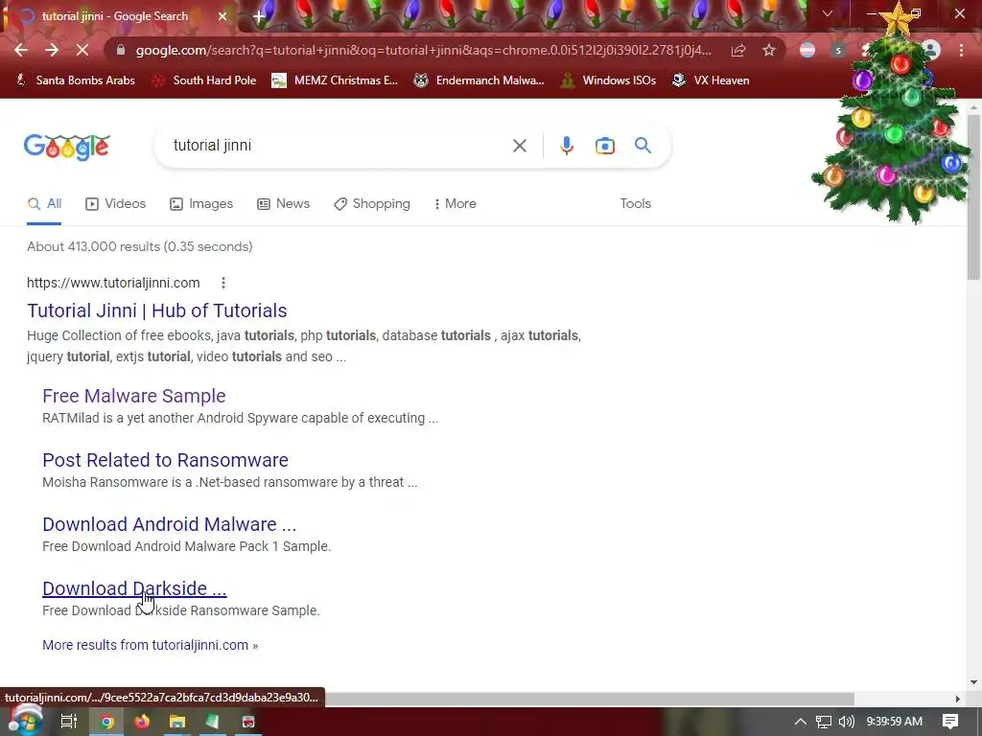Open the South Hard Pole bookmark
The image size is (982, 736).
(x=204, y=80)
